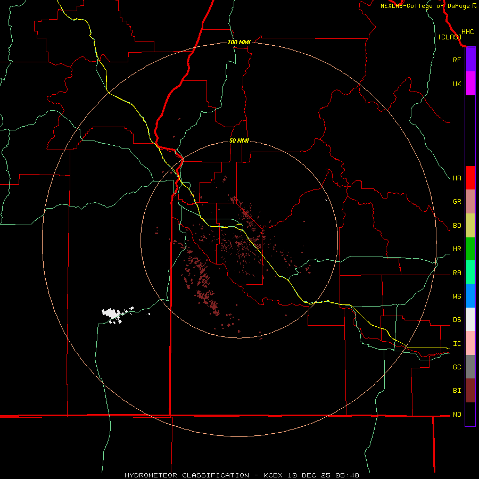Click the "GR" legend label
The image size is (479, 479).
(x=457, y=202)
